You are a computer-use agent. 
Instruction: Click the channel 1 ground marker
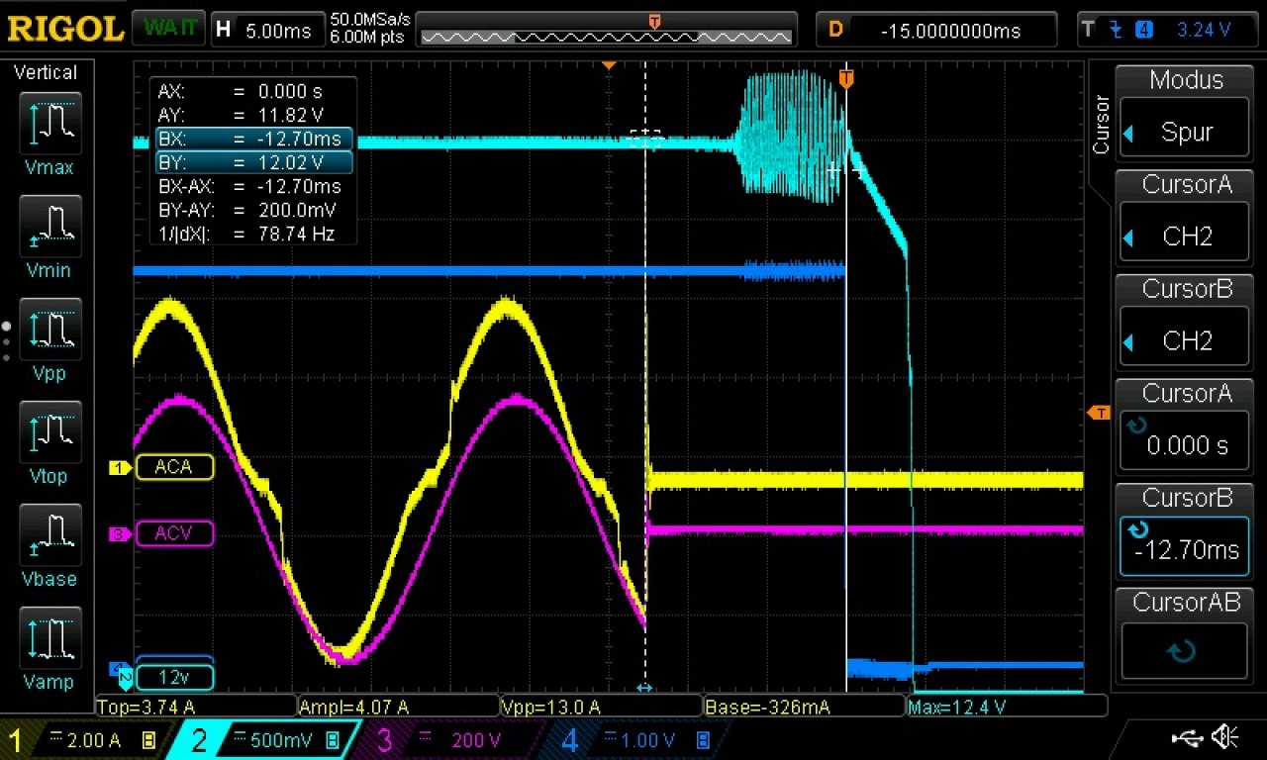[x=119, y=468]
